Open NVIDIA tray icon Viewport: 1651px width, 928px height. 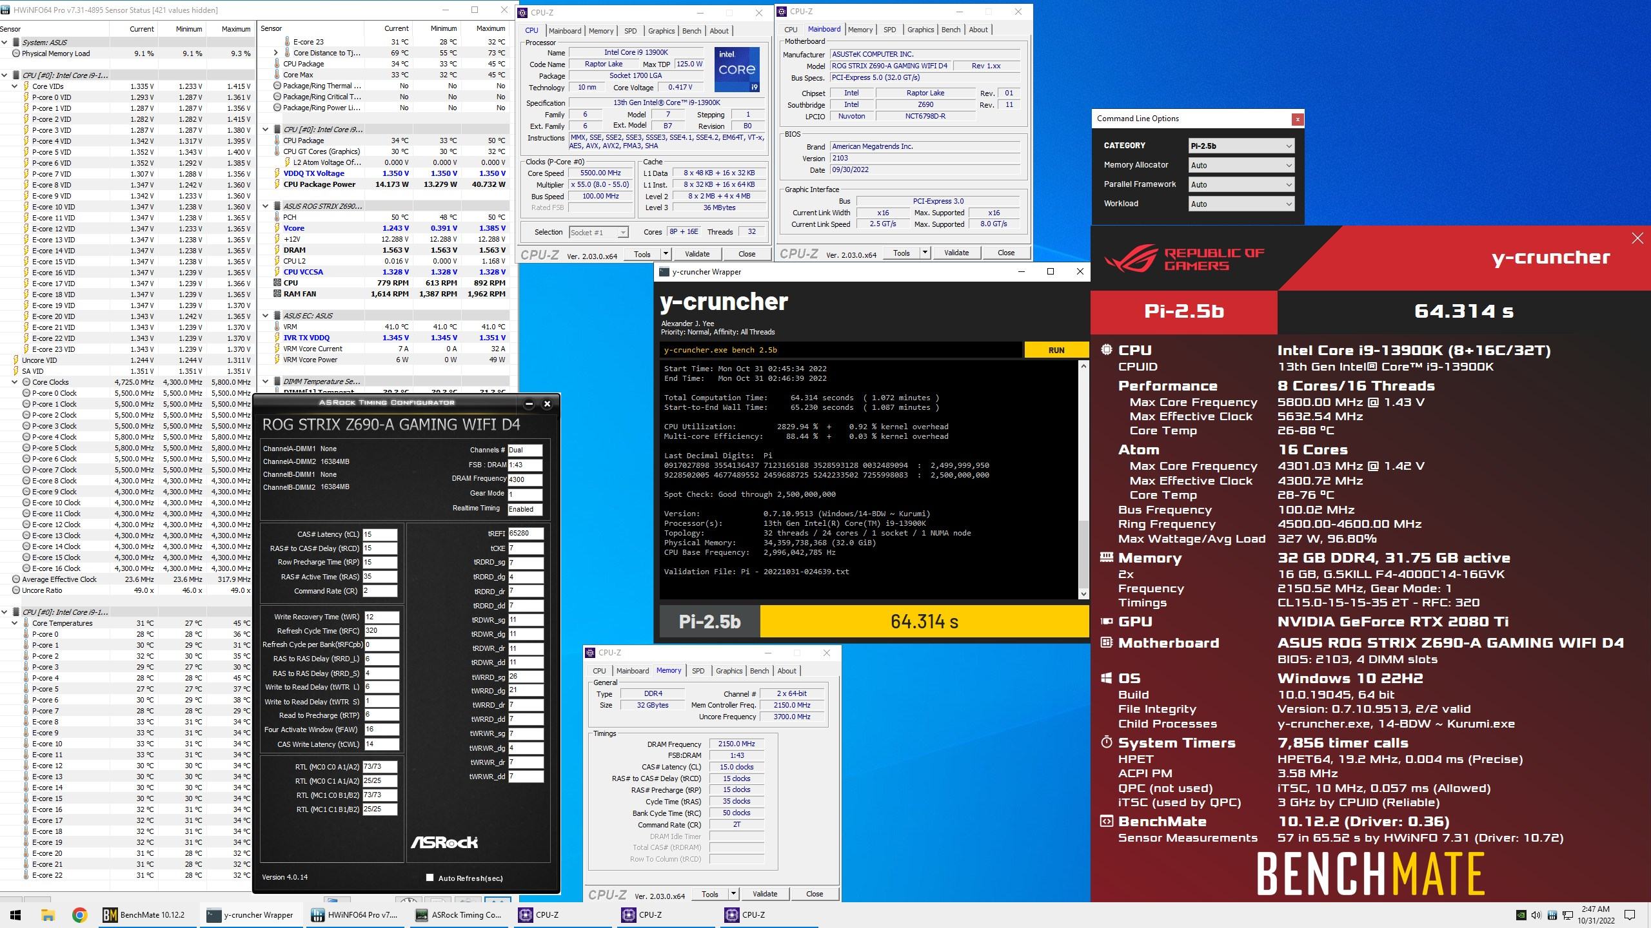[x=1521, y=914]
